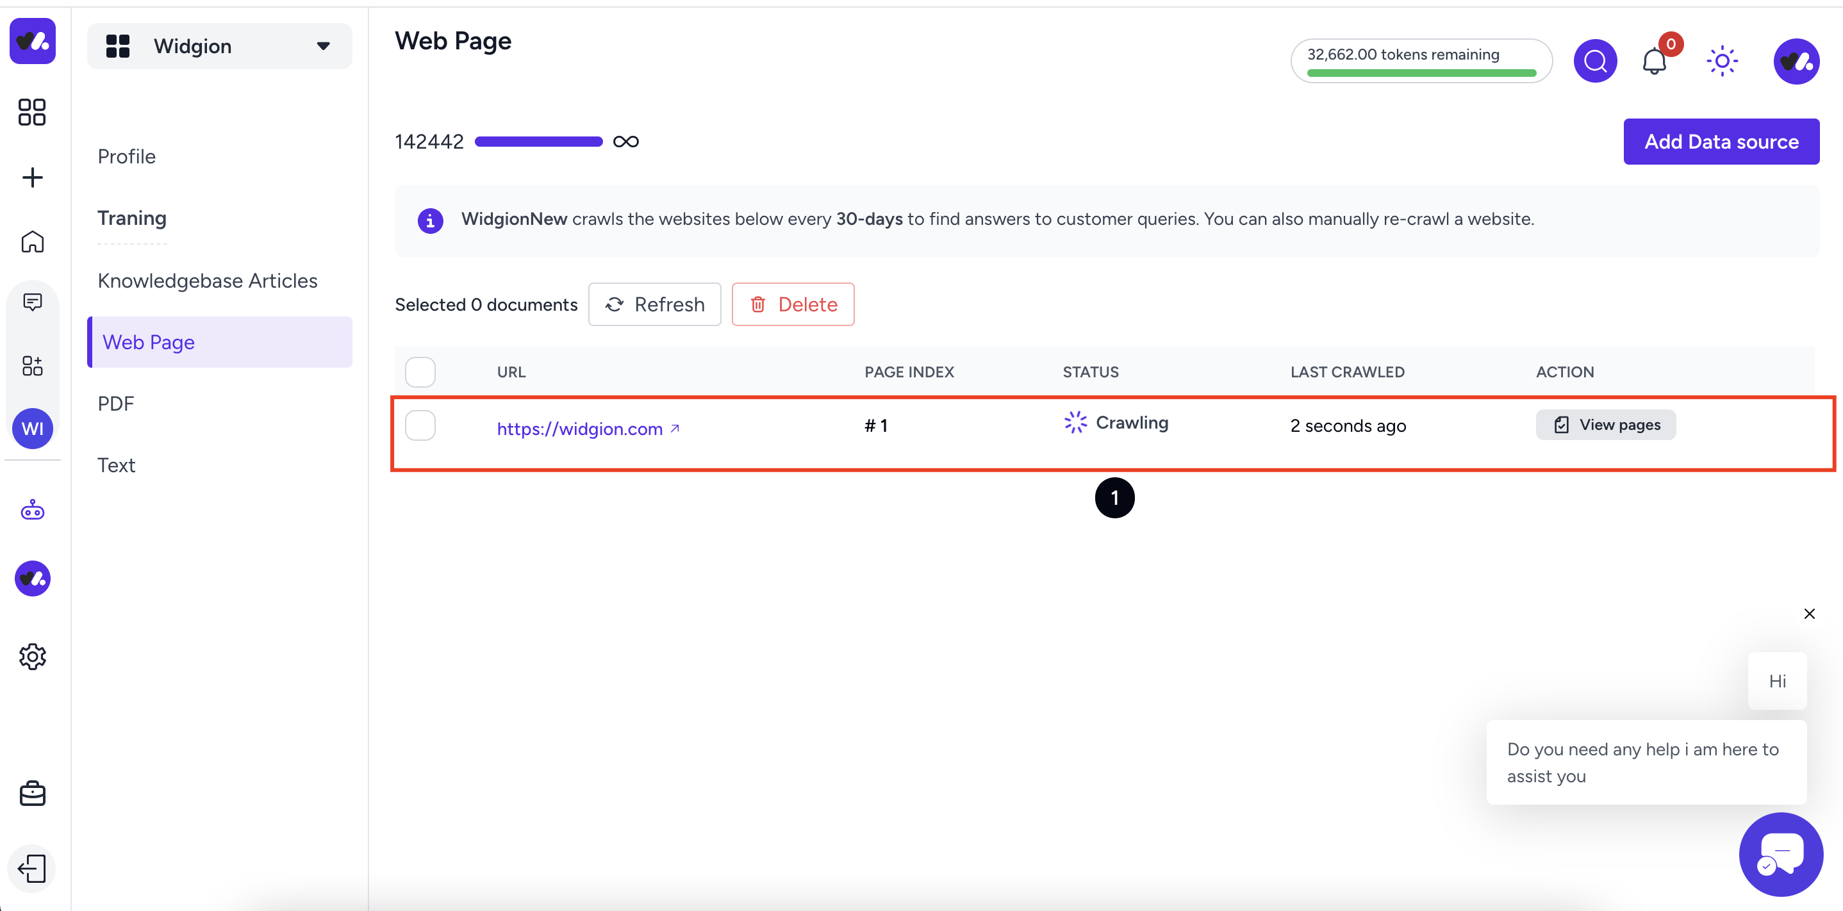Open the chat widget launcher bubble
Screen dimensions: 1843x911
(x=1781, y=854)
